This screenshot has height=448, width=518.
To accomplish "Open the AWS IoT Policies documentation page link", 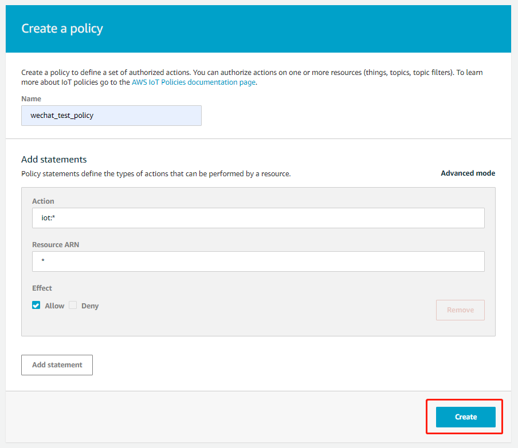I will (x=194, y=82).
